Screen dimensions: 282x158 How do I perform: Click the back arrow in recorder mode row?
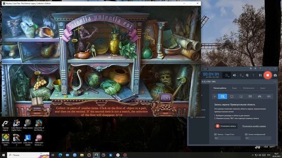coord(215,97)
